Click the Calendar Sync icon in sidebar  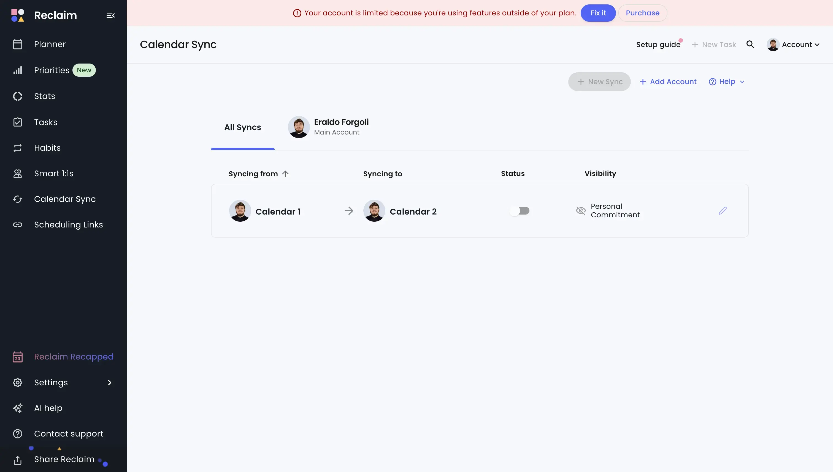17,199
